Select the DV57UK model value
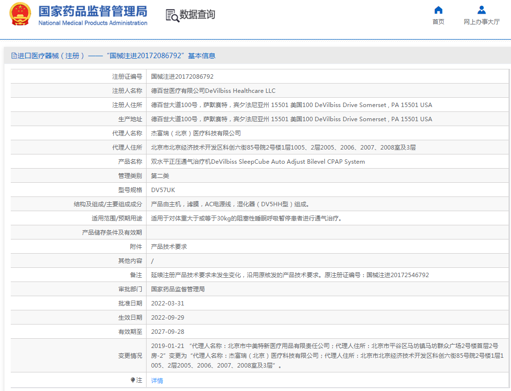This screenshot has width=511, height=391. [163, 190]
